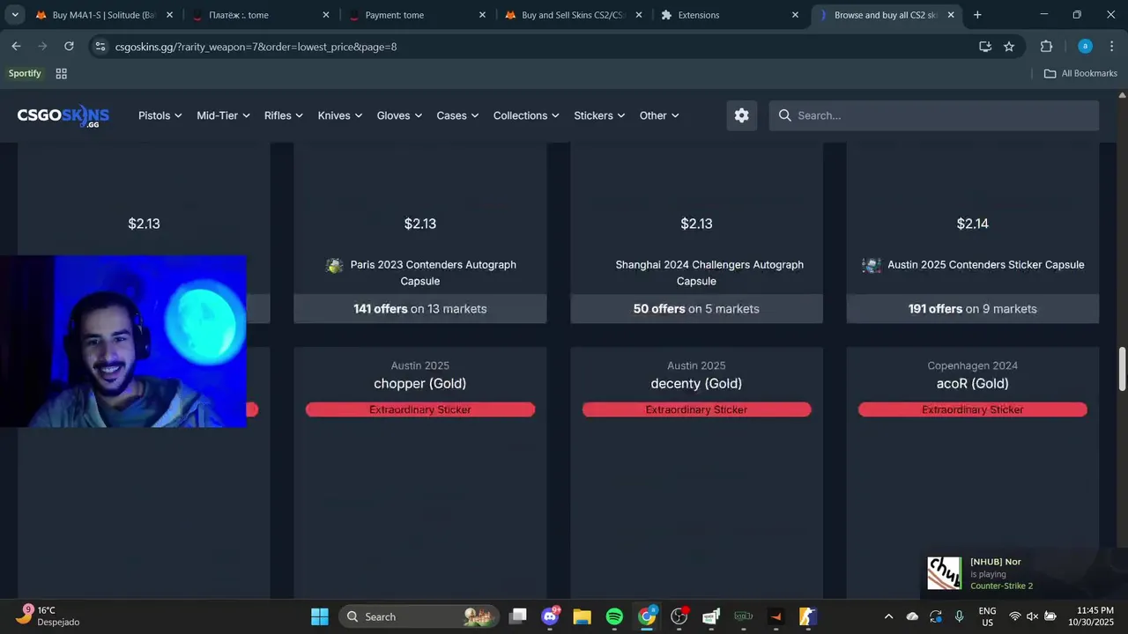Click the Austin 2025 capsule icon

(872, 265)
